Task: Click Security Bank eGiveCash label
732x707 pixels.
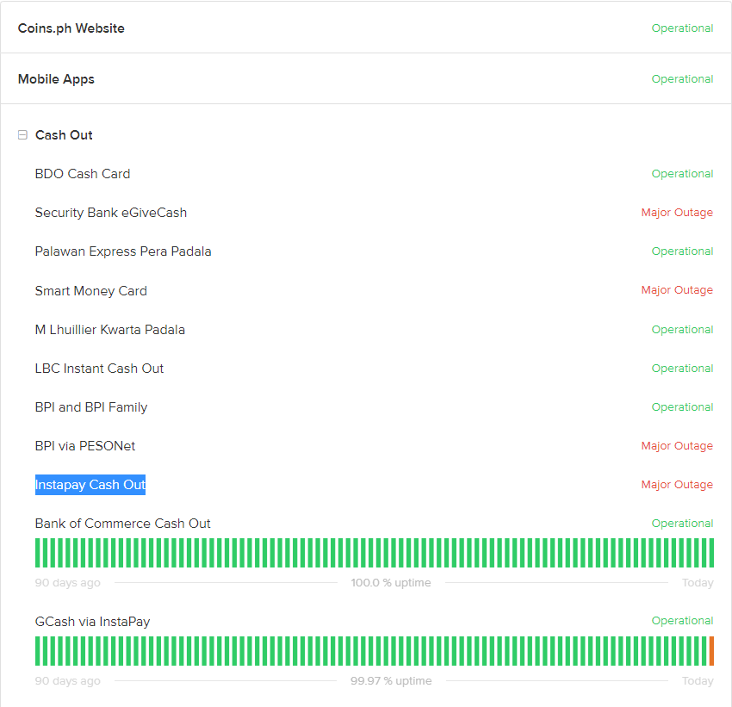Action: (x=111, y=213)
